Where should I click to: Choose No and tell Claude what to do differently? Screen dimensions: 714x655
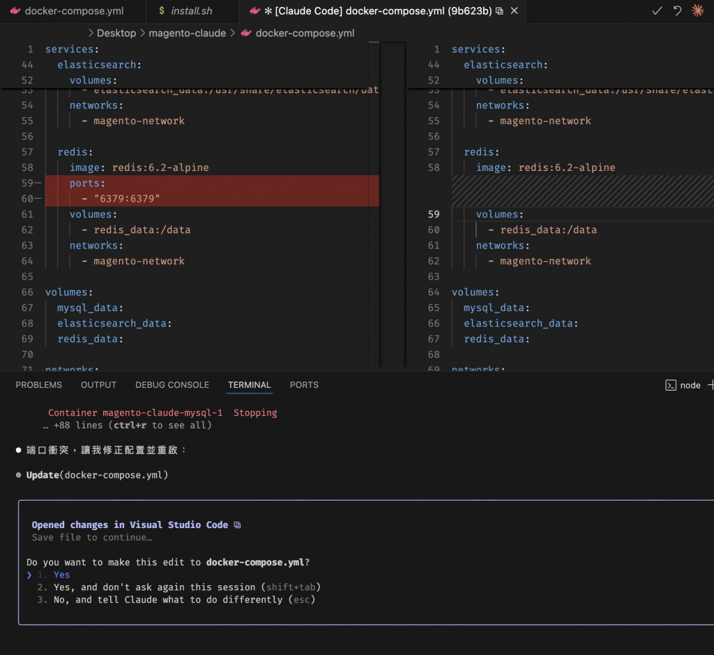(176, 600)
